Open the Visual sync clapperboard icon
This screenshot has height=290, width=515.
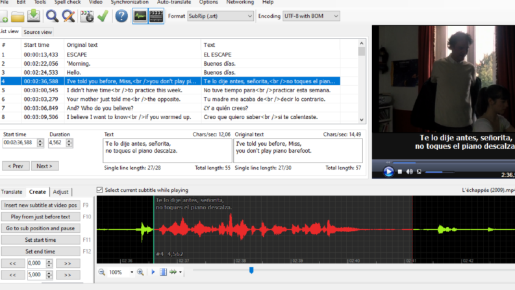tap(87, 16)
